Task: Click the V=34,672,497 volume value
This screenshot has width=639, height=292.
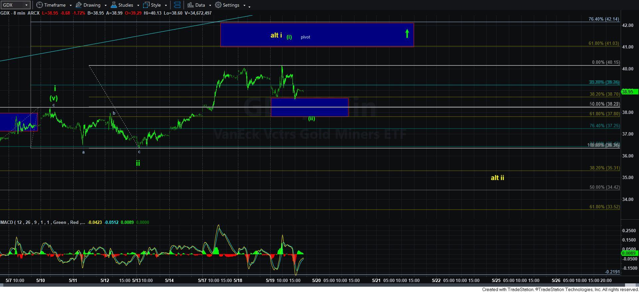Action: (197, 13)
